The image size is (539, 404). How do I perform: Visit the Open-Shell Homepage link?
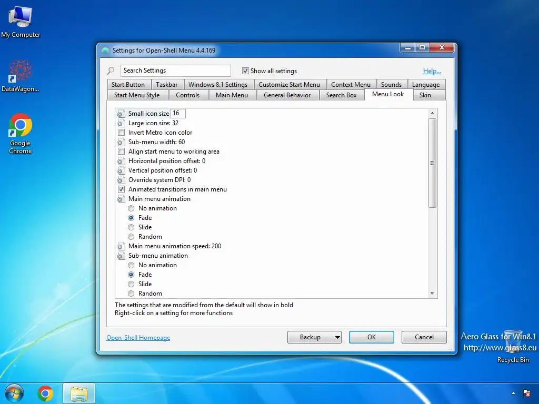tap(138, 338)
